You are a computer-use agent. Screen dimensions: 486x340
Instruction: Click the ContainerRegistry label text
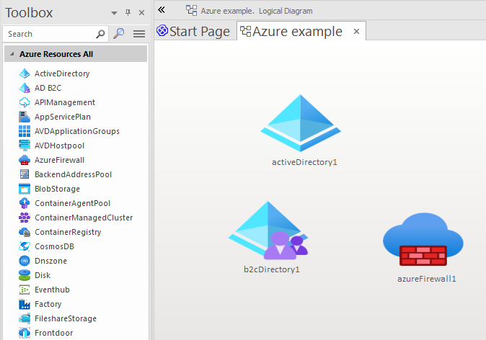point(68,232)
